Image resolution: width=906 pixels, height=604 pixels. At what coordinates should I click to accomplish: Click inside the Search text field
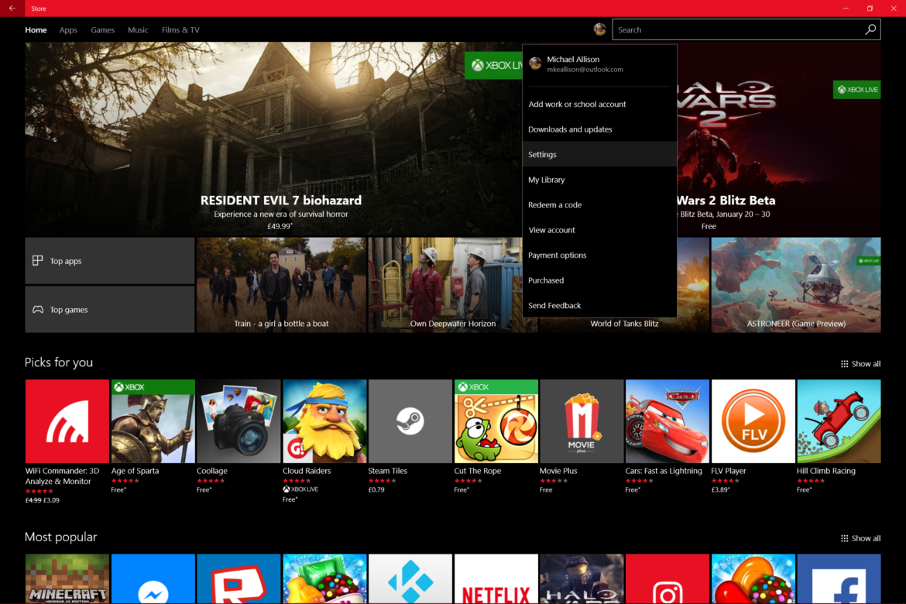736,30
